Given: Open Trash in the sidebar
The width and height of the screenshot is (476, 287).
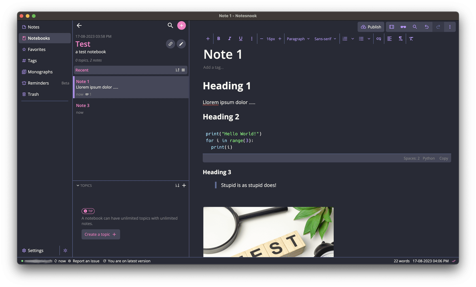Looking at the screenshot, I should [45, 94].
